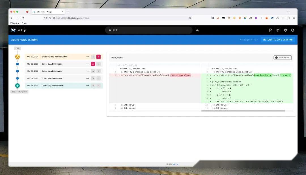Open the user account avatar icon

293,30
